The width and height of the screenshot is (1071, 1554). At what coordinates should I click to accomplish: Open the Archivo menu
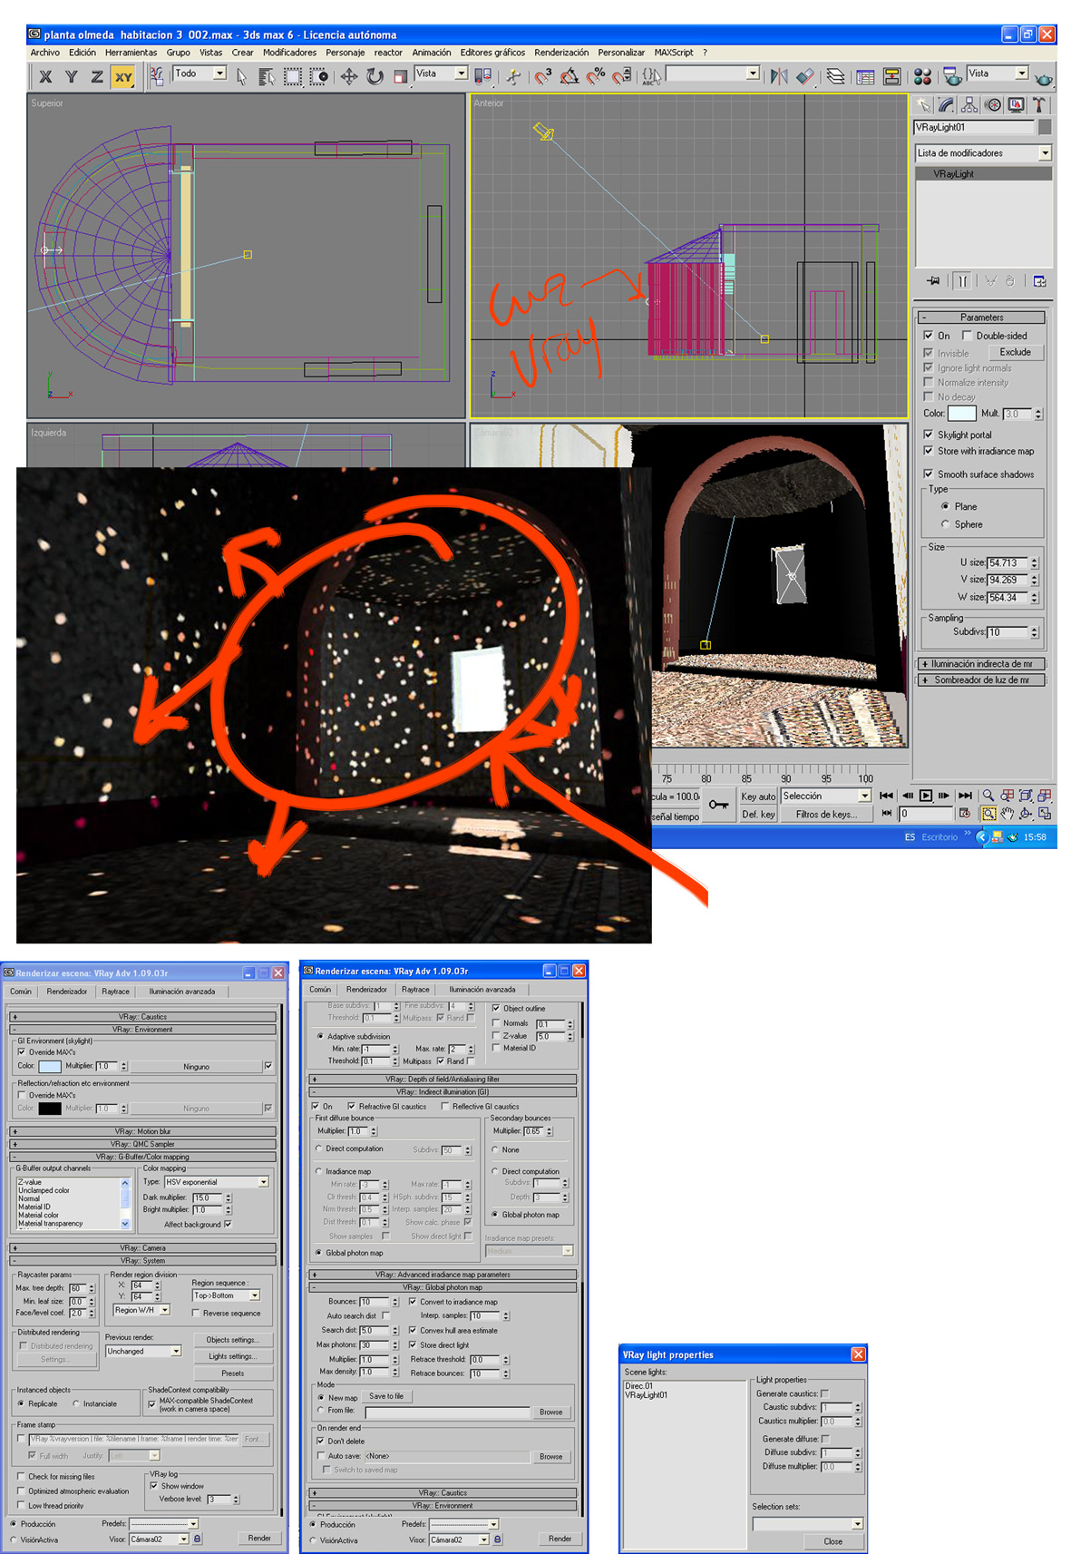click(x=45, y=53)
